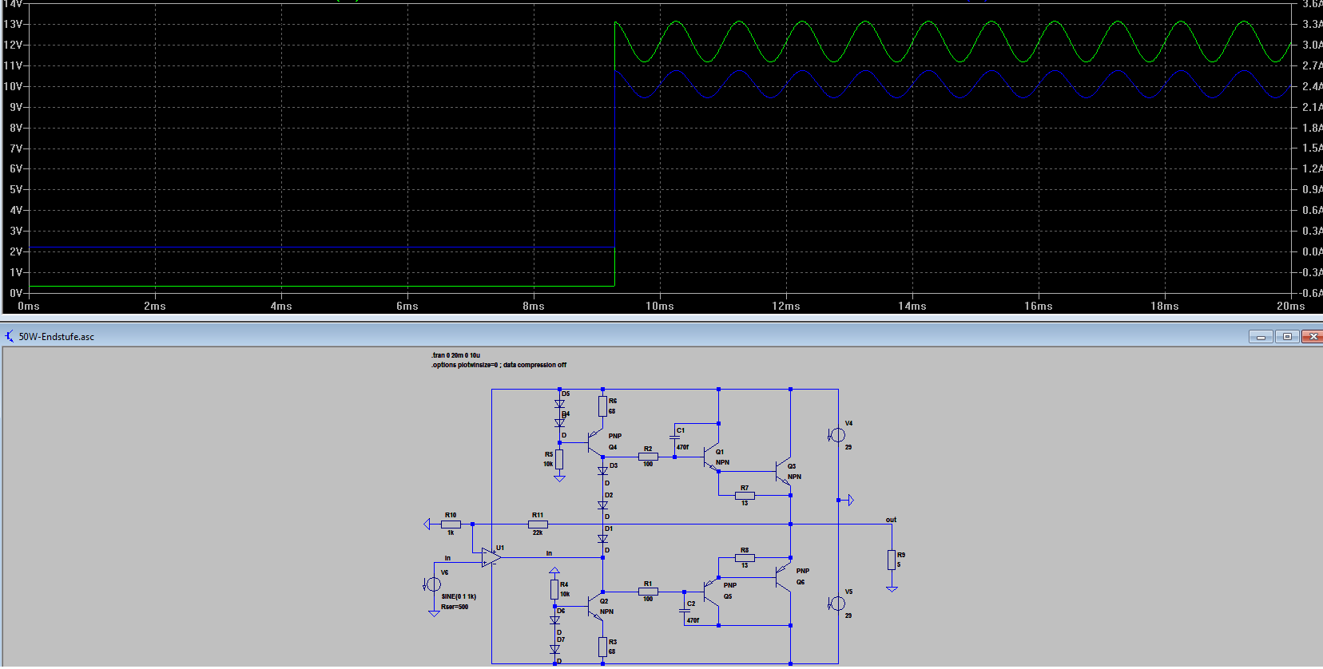Screen dimensions: 1323x669
Task: Click PNP transistor Q5 symbol
Action: (x=711, y=591)
